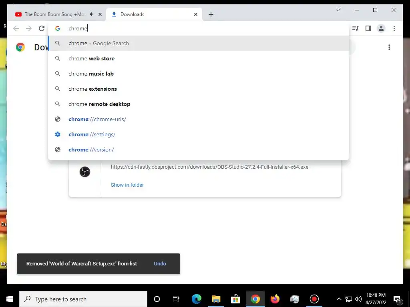The width and height of the screenshot is (410, 307).
Task: Open File Explorer from taskbar
Action: pyautogui.click(x=216, y=299)
